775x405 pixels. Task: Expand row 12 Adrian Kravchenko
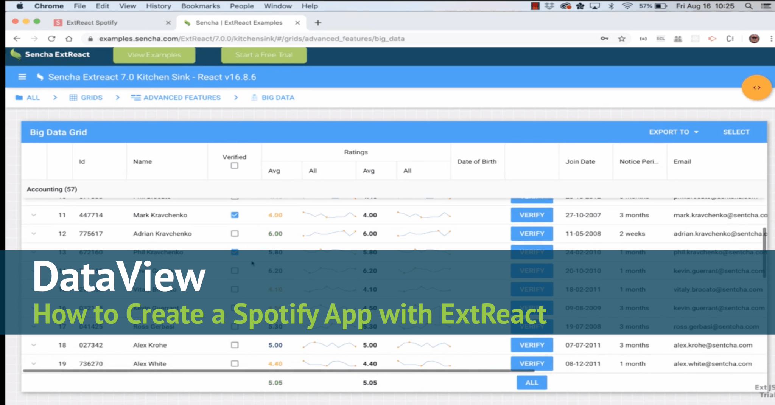point(34,233)
